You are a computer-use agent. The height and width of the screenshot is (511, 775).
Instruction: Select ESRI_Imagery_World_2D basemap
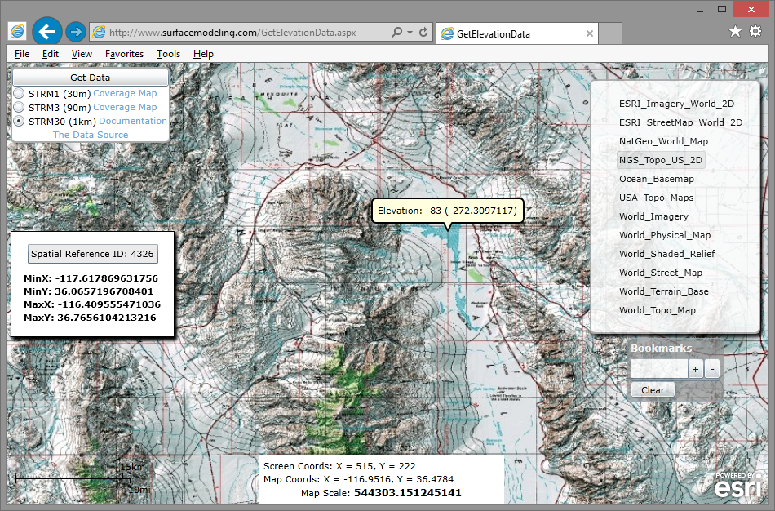click(676, 104)
